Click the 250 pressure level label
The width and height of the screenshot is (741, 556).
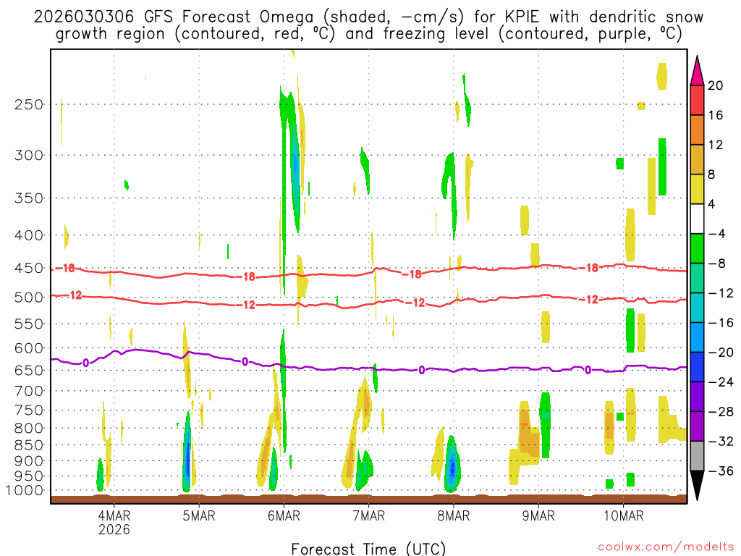coord(29,104)
